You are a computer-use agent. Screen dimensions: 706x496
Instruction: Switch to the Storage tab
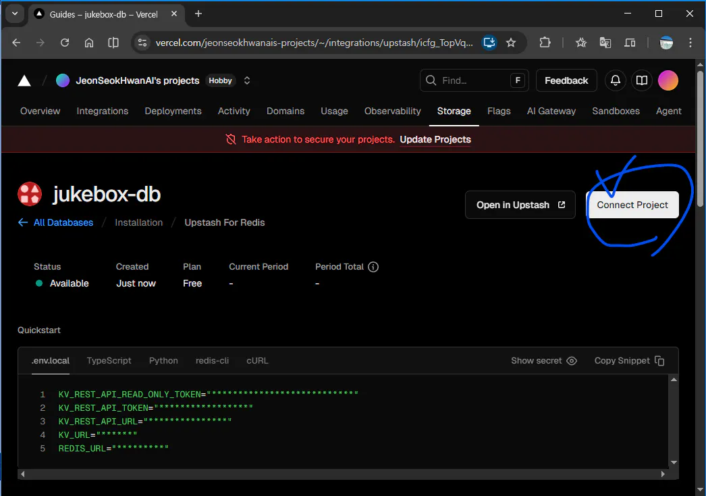tap(454, 111)
